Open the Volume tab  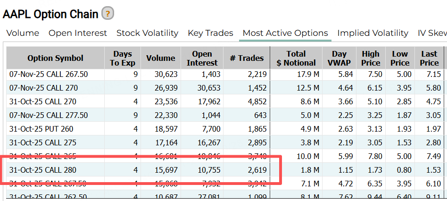pyautogui.click(x=23, y=33)
